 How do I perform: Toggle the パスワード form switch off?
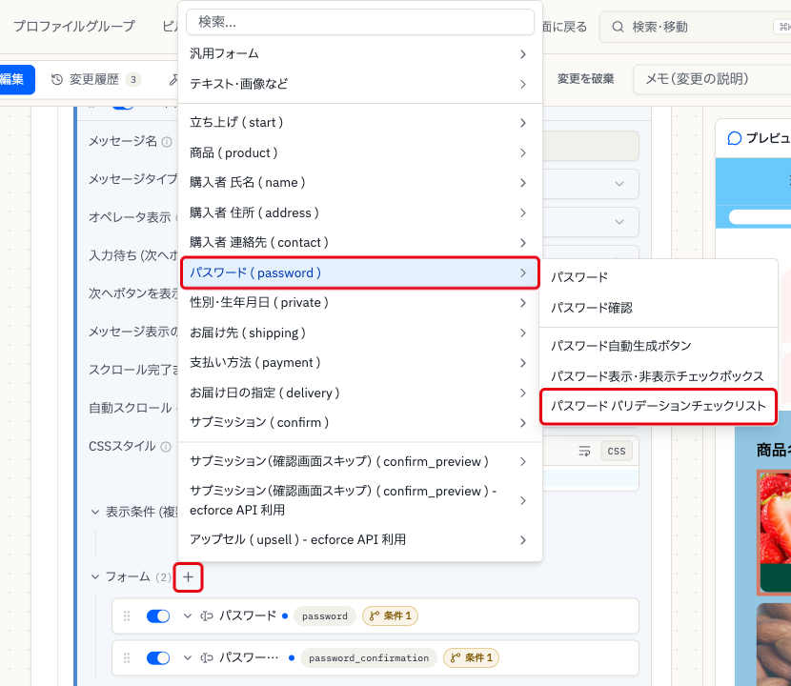pos(158,615)
